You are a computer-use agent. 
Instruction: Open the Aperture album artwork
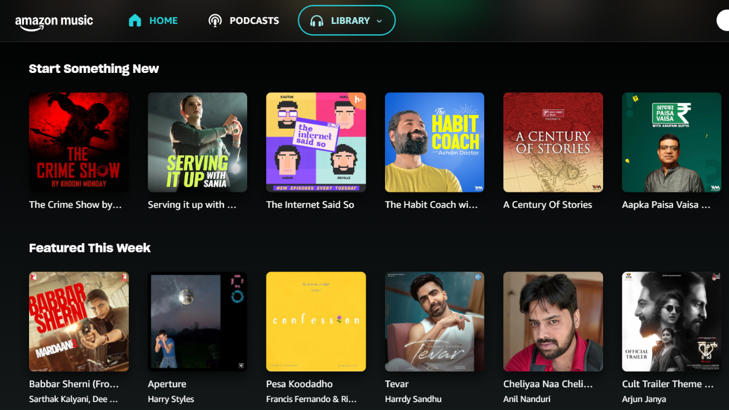(197, 322)
